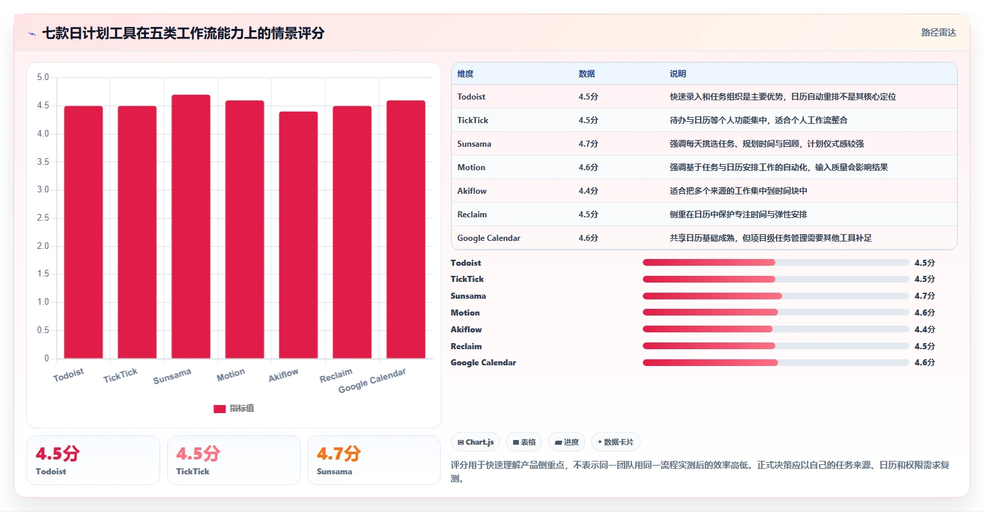
Task: Click the Reclaim bar in the chart
Action: coord(352,232)
